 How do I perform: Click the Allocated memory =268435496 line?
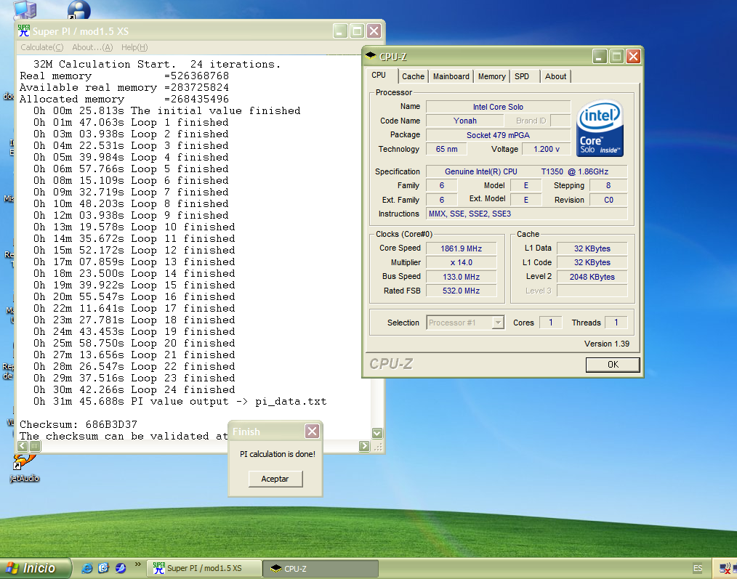[x=124, y=99]
